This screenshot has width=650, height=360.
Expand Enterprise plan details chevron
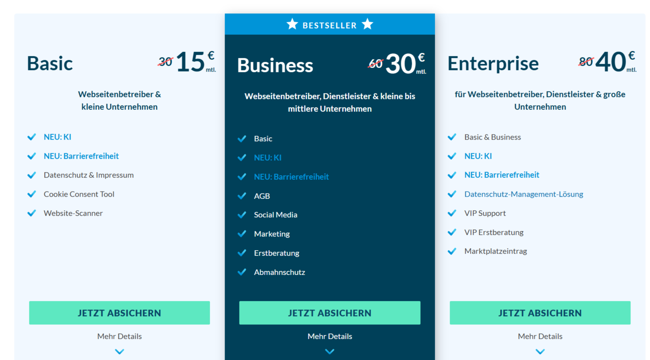pos(540,351)
